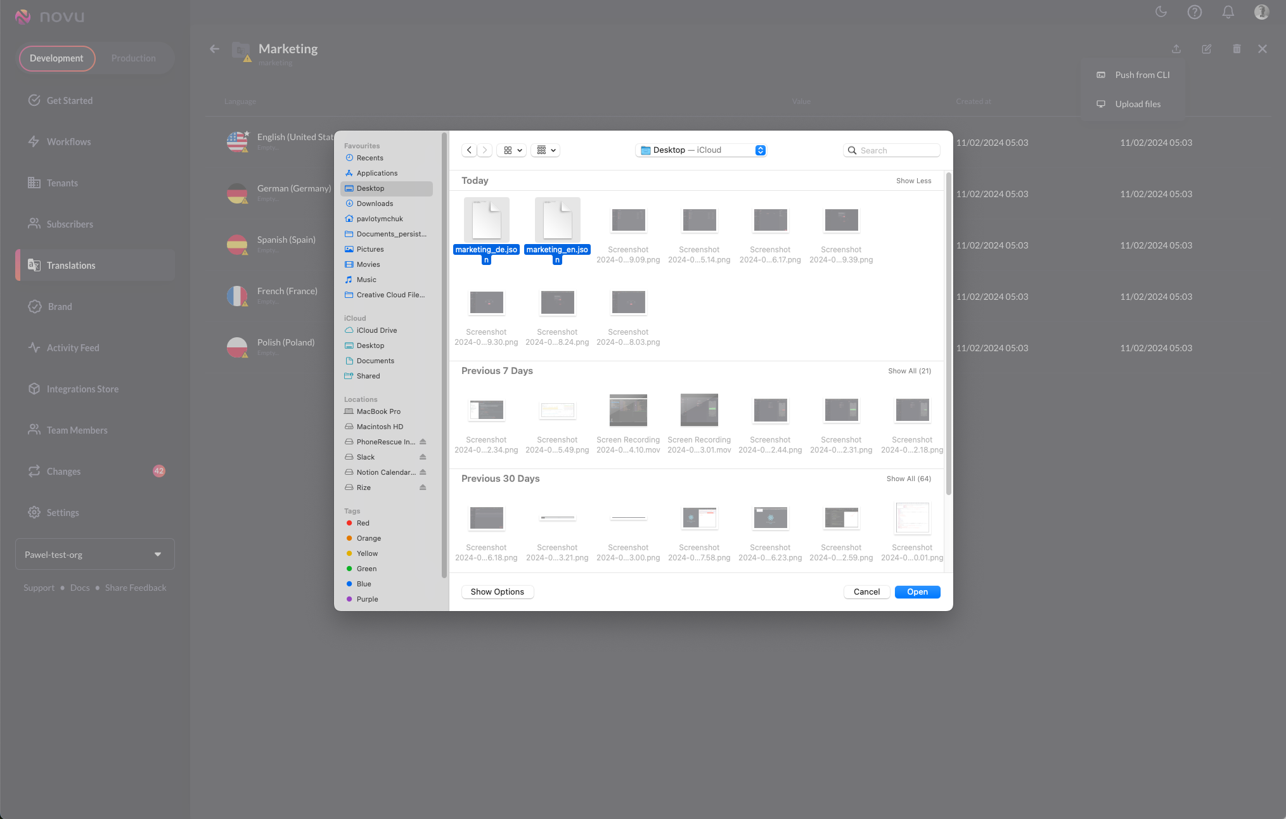Switch to Production environment
The height and width of the screenshot is (819, 1286).
tap(133, 58)
